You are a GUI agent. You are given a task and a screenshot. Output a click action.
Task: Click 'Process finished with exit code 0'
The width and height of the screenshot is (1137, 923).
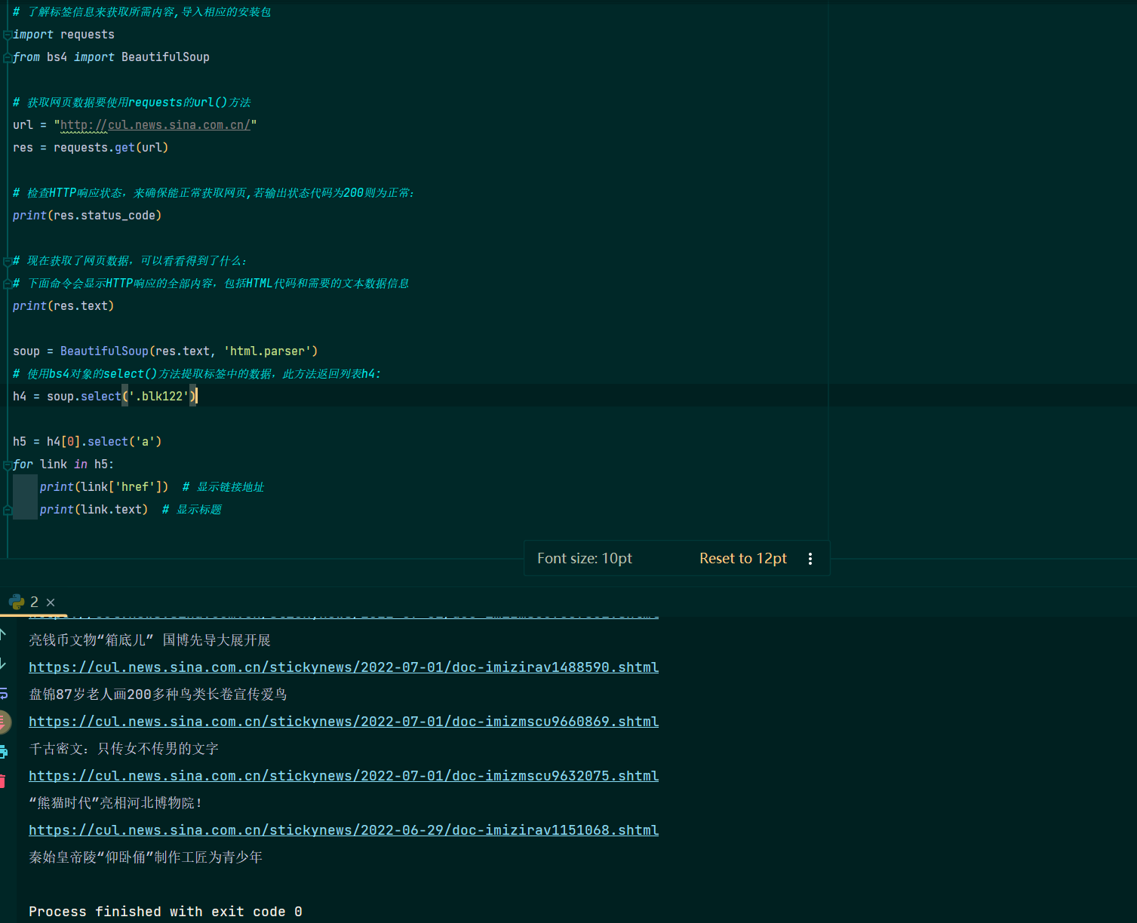click(165, 912)
